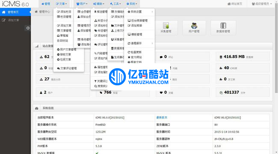The image size is (278, 154).
Task: Expand the 文章 top menu dropdown
Action: [x=61, y=4]
